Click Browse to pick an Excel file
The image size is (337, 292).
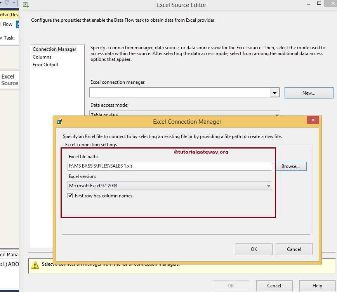291,166
